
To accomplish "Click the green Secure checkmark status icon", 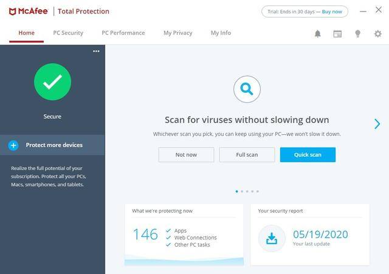I will tap(53, 82).
